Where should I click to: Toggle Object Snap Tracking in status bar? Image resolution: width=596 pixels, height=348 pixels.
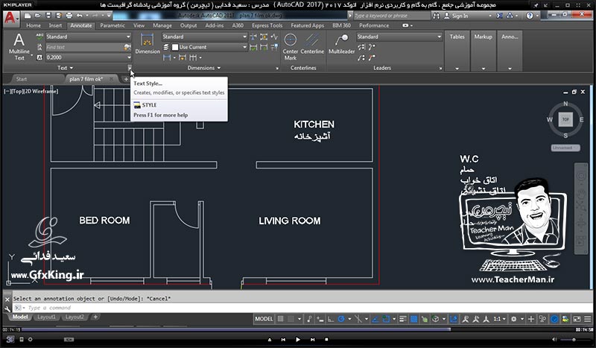[x=375, y=319]
